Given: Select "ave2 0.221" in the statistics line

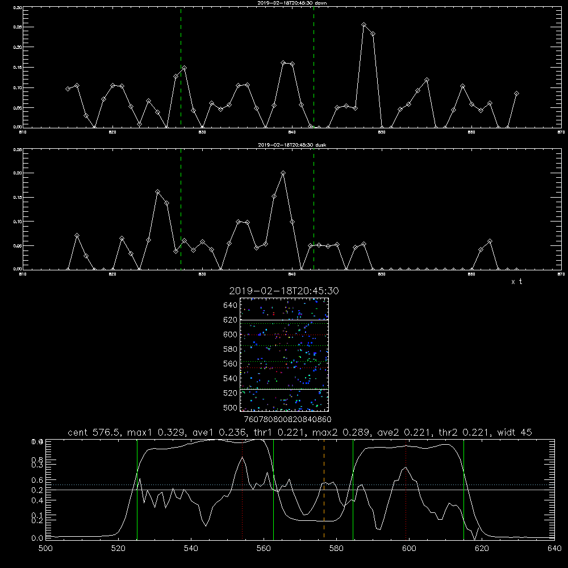Looking at the screenshot, I should 403,432.
